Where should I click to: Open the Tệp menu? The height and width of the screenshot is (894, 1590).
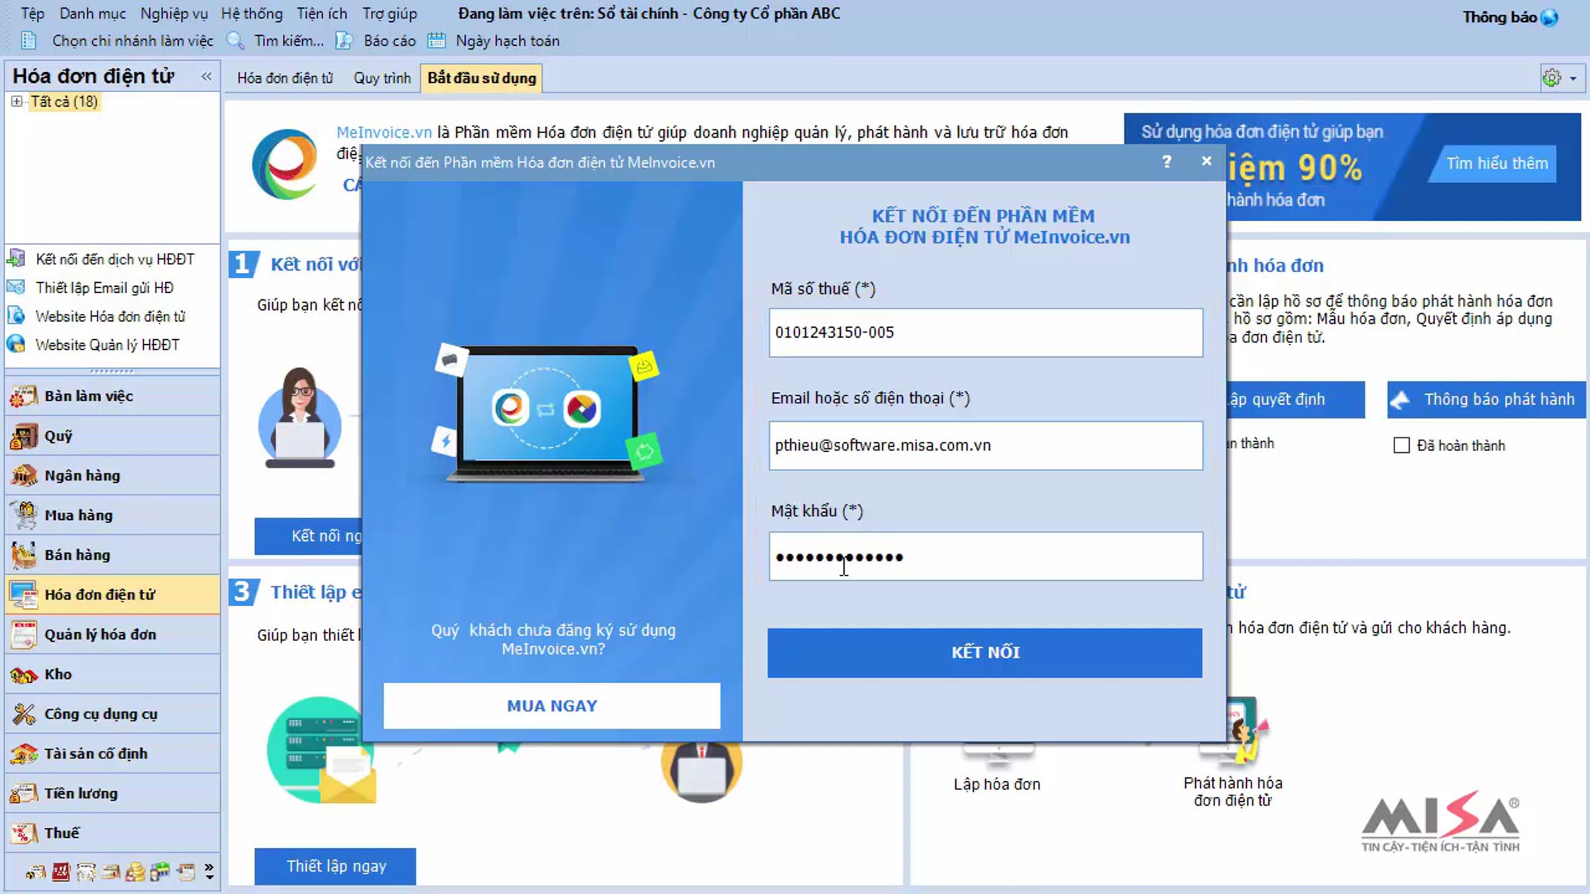[32, 13]
